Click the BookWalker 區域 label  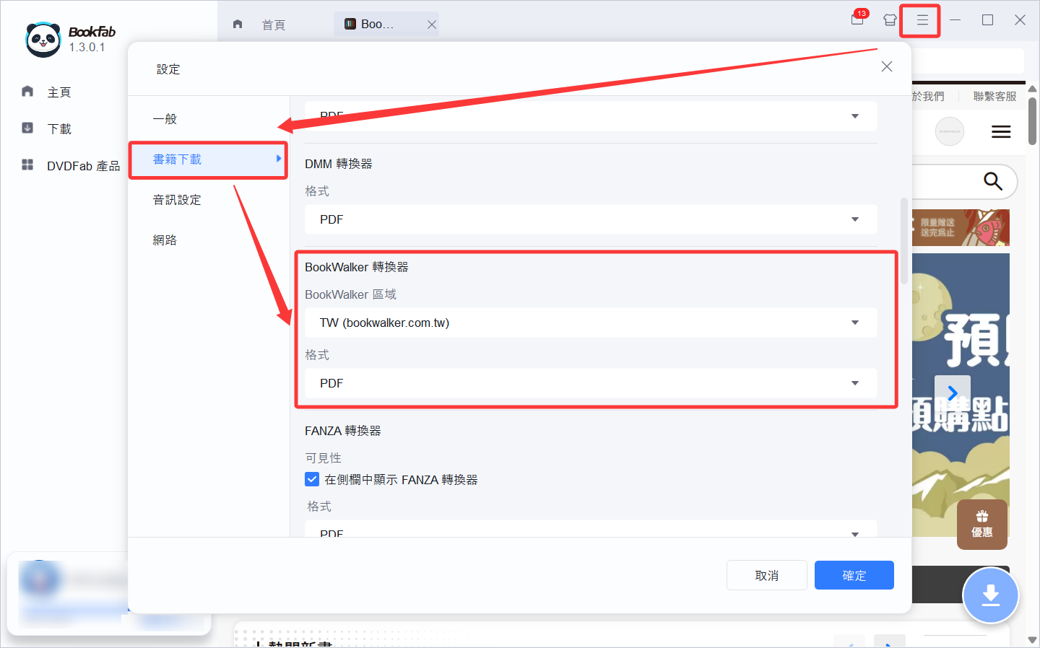pyautogui.click(x=351, y=294)
